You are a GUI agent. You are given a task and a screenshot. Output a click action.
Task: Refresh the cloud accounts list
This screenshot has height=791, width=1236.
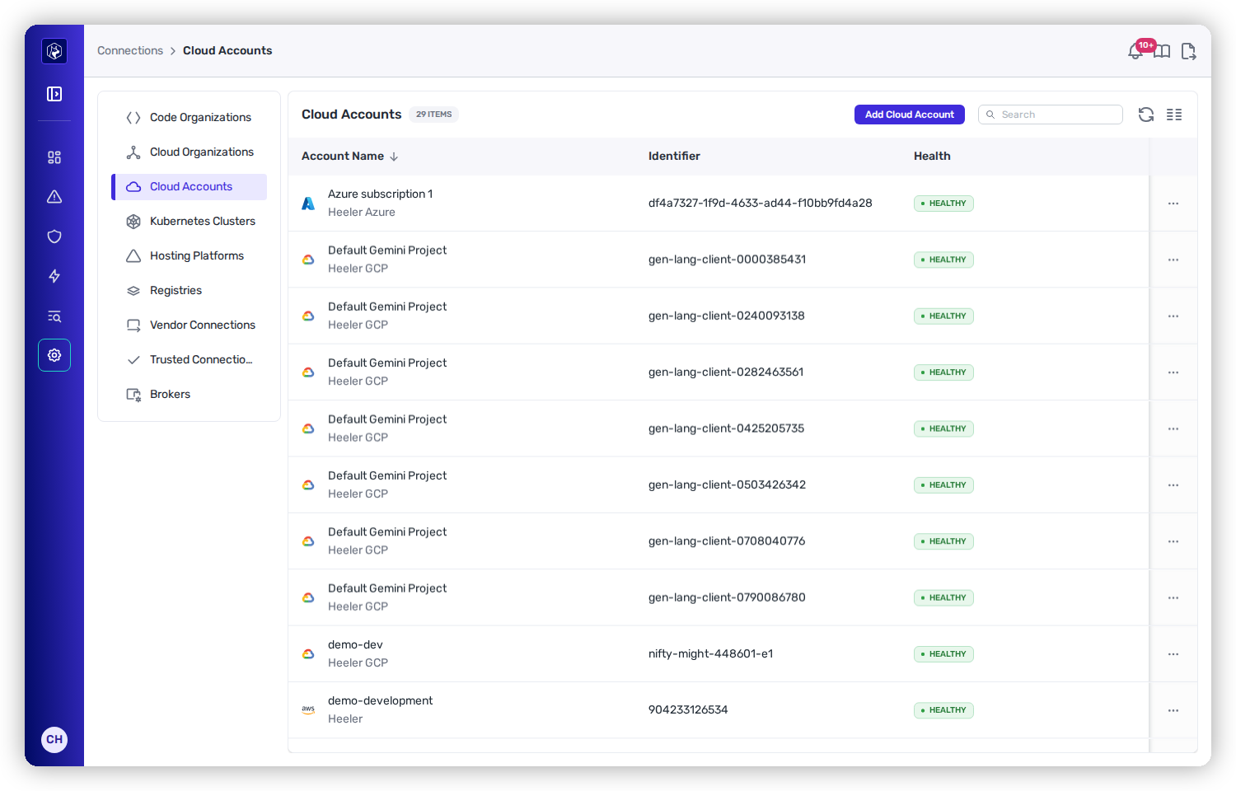pos(1146,115)
